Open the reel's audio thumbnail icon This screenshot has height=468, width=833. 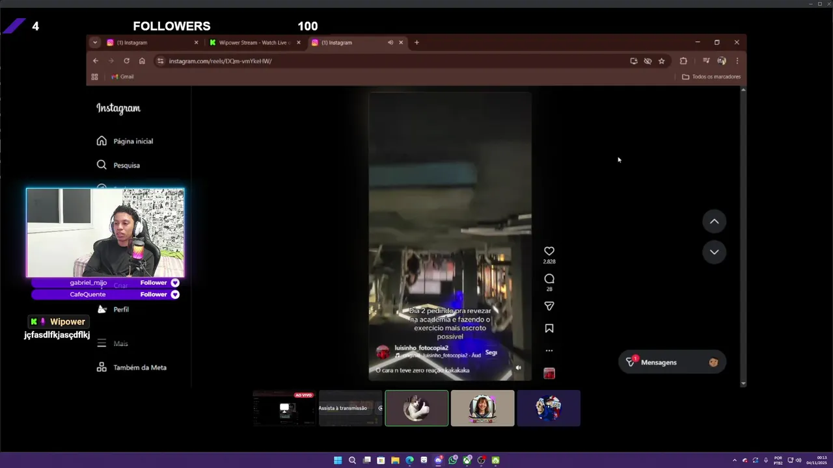click(x=549, y=374)
